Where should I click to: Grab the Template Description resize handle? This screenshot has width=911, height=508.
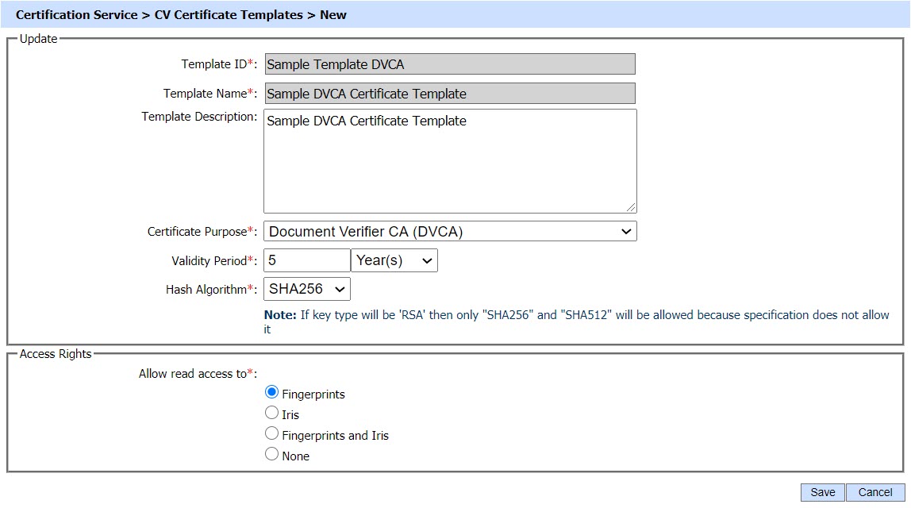pyautogui.click(x=631, y=207)
